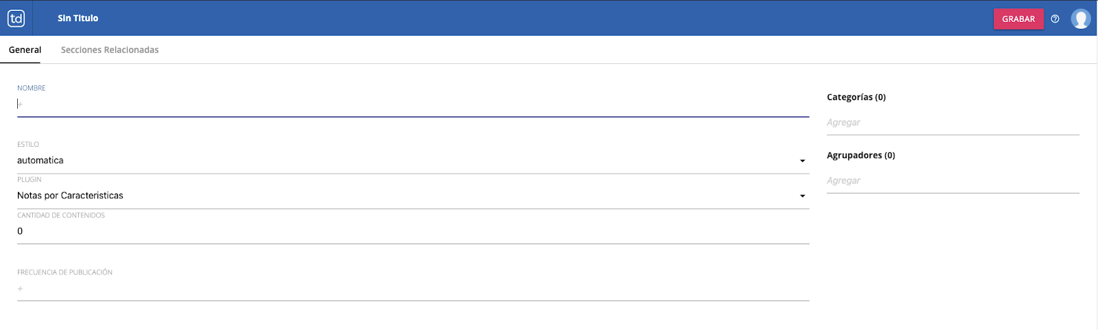1098x330 pixels.
Task: Click the Estilo dropdown arrow
Action: tap(802, 161)
